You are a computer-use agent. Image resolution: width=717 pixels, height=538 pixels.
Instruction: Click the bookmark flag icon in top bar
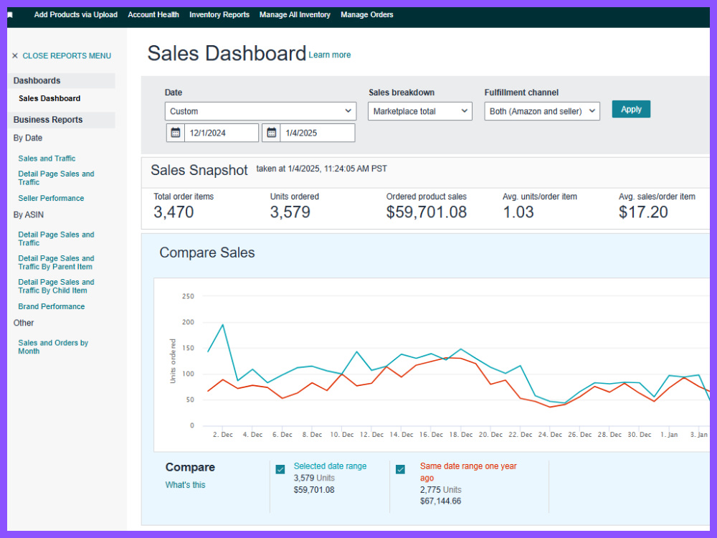(x=10, y=15)
